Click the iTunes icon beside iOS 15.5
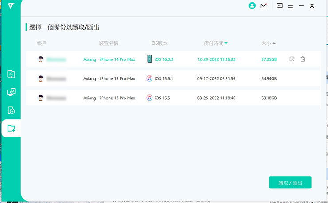The height and width of the screenshot is (203, 328). pyautogui.click(x=149, y=98)
